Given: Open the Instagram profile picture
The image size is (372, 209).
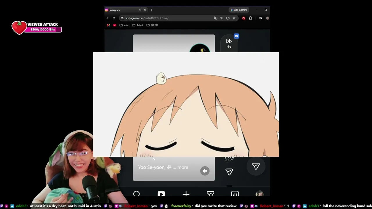Looking at the screenshot, I should [x=260, y=194].
